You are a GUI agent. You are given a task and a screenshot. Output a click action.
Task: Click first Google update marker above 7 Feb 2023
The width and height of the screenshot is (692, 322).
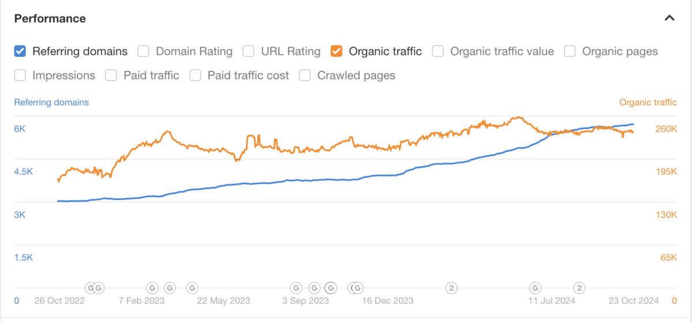click(x=152, y=287)
